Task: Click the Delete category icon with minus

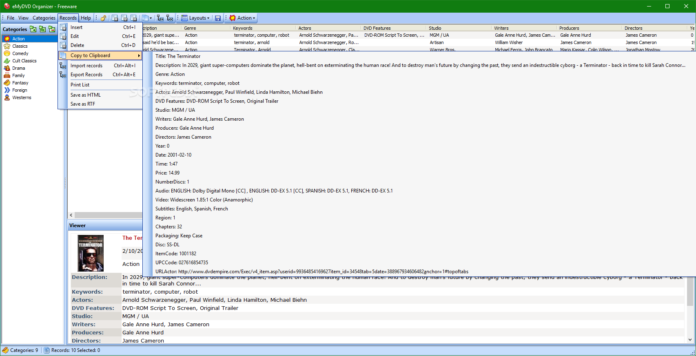Action: 52,29
